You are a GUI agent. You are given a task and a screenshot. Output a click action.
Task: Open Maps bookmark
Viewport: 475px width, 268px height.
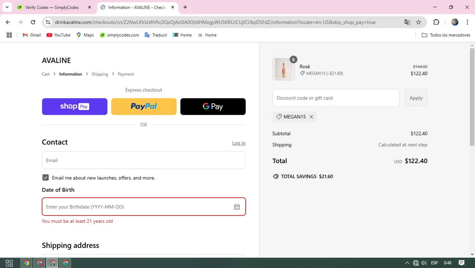pos(85,35)
